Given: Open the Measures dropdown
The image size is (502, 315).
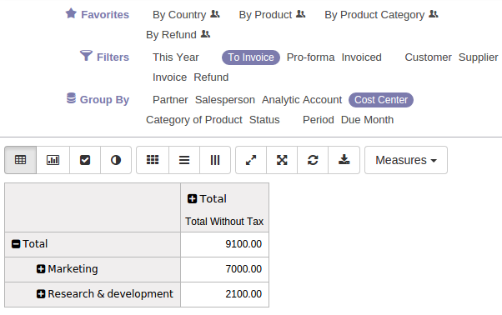Looking at the screenshot, I should point(406,160).
